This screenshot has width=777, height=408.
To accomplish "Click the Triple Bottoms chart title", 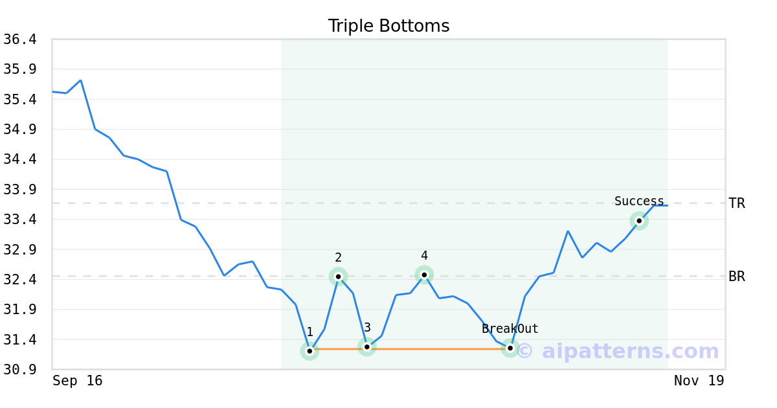I will coord(388,26).
